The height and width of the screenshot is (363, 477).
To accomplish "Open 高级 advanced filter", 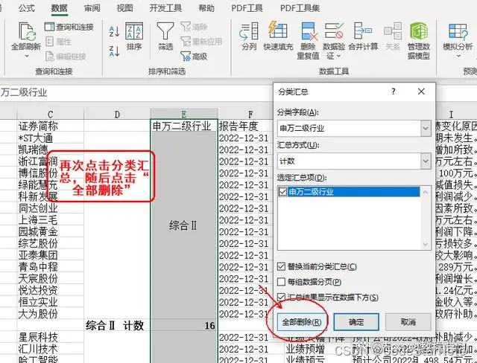I will [x=194, y=56].
